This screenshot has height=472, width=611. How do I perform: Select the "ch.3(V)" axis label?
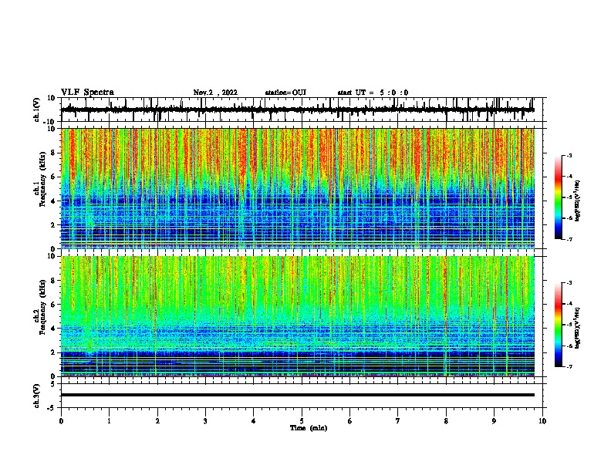[36, 396]
